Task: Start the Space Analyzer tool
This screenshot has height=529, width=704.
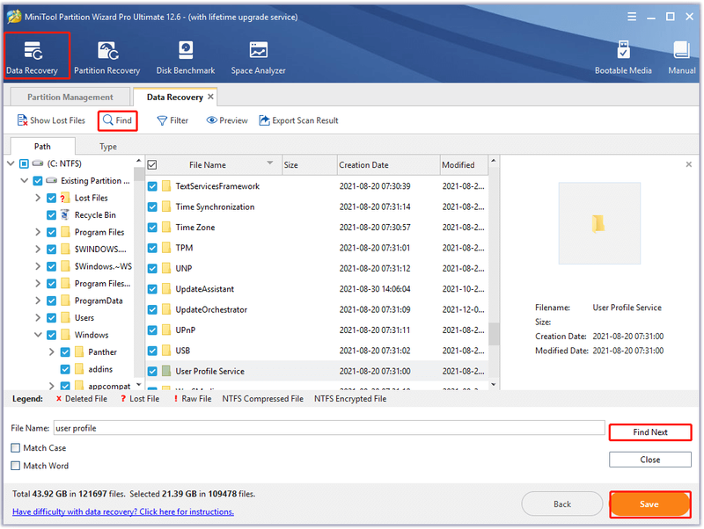Action: click(x=258, y=57)
